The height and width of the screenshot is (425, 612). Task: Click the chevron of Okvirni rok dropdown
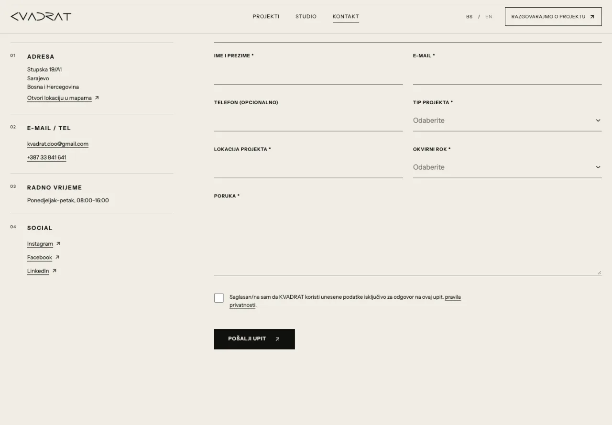(598, 167)
